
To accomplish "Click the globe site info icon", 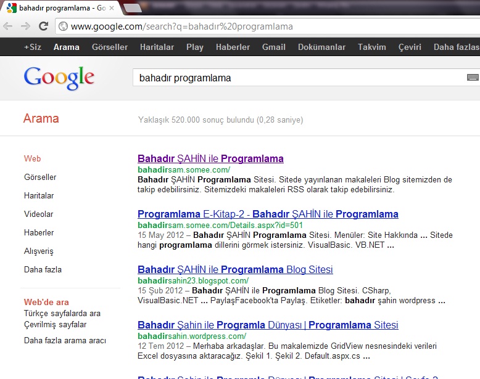I will point(63,26).
